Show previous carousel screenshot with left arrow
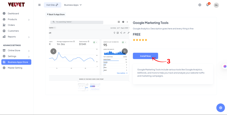Screen dimensions: 227x115 tap(53, 51)
